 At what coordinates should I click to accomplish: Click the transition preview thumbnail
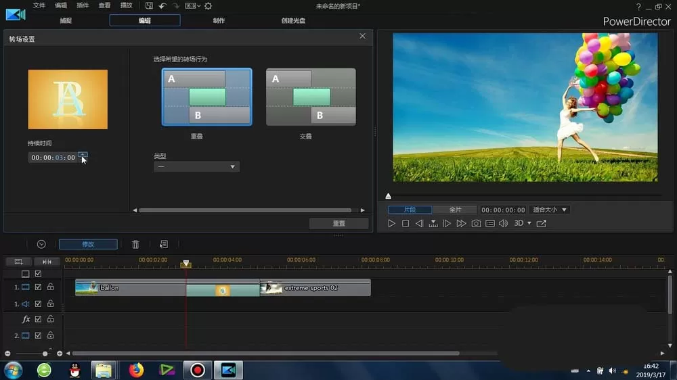pos(68,99)
